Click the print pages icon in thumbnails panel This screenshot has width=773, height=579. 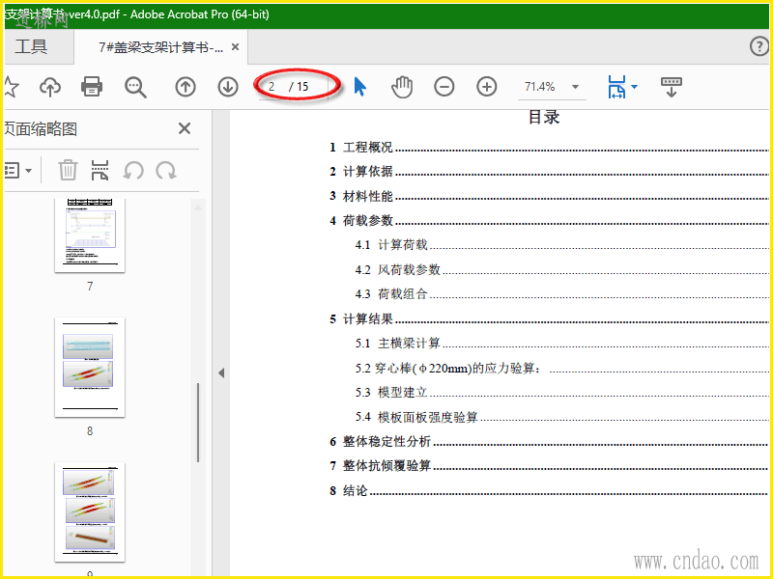tap(100, 171)
